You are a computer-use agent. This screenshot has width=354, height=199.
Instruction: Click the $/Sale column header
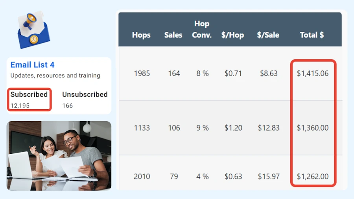point(268,35)
